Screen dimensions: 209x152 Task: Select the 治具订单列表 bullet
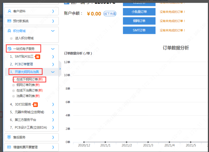13,96
